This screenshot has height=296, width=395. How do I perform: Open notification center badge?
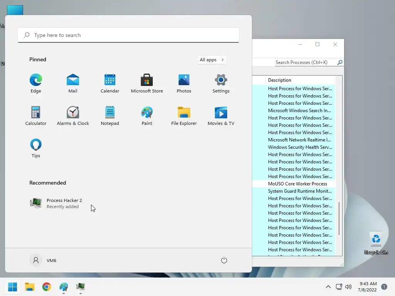[x=384, y=287]
